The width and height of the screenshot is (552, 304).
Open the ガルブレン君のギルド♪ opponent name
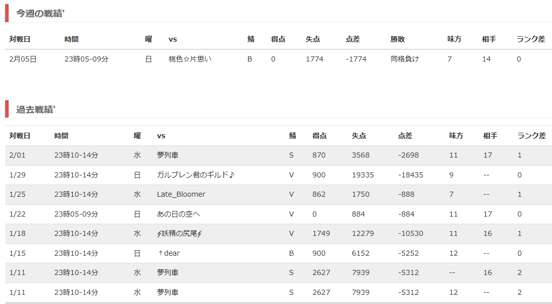[x=196, y=175]
